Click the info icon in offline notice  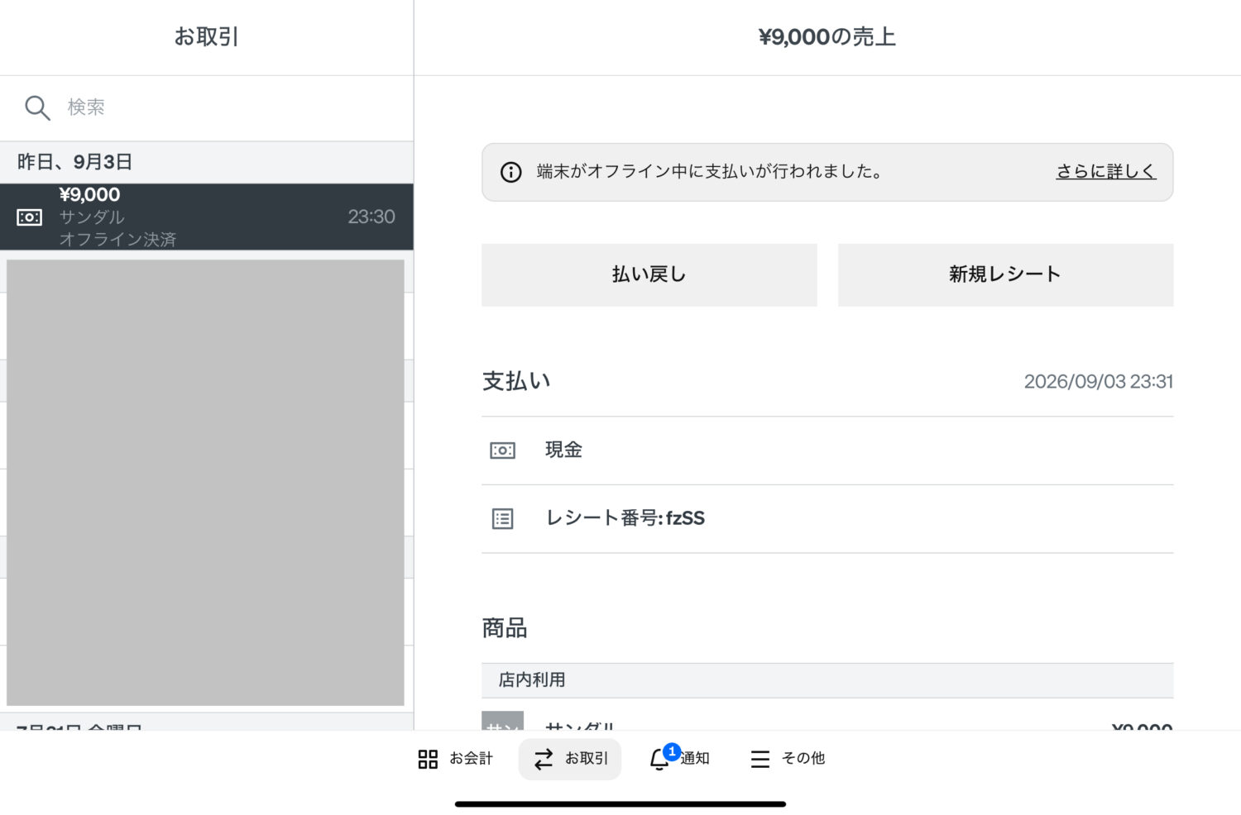pyautogui.click(x=511, y=172)
